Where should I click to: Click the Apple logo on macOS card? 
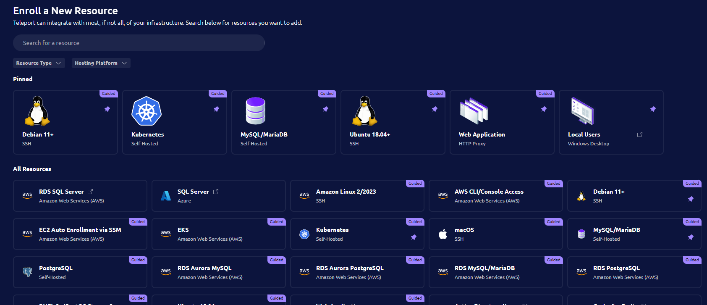pyautogui.click(x=443, y=234)
